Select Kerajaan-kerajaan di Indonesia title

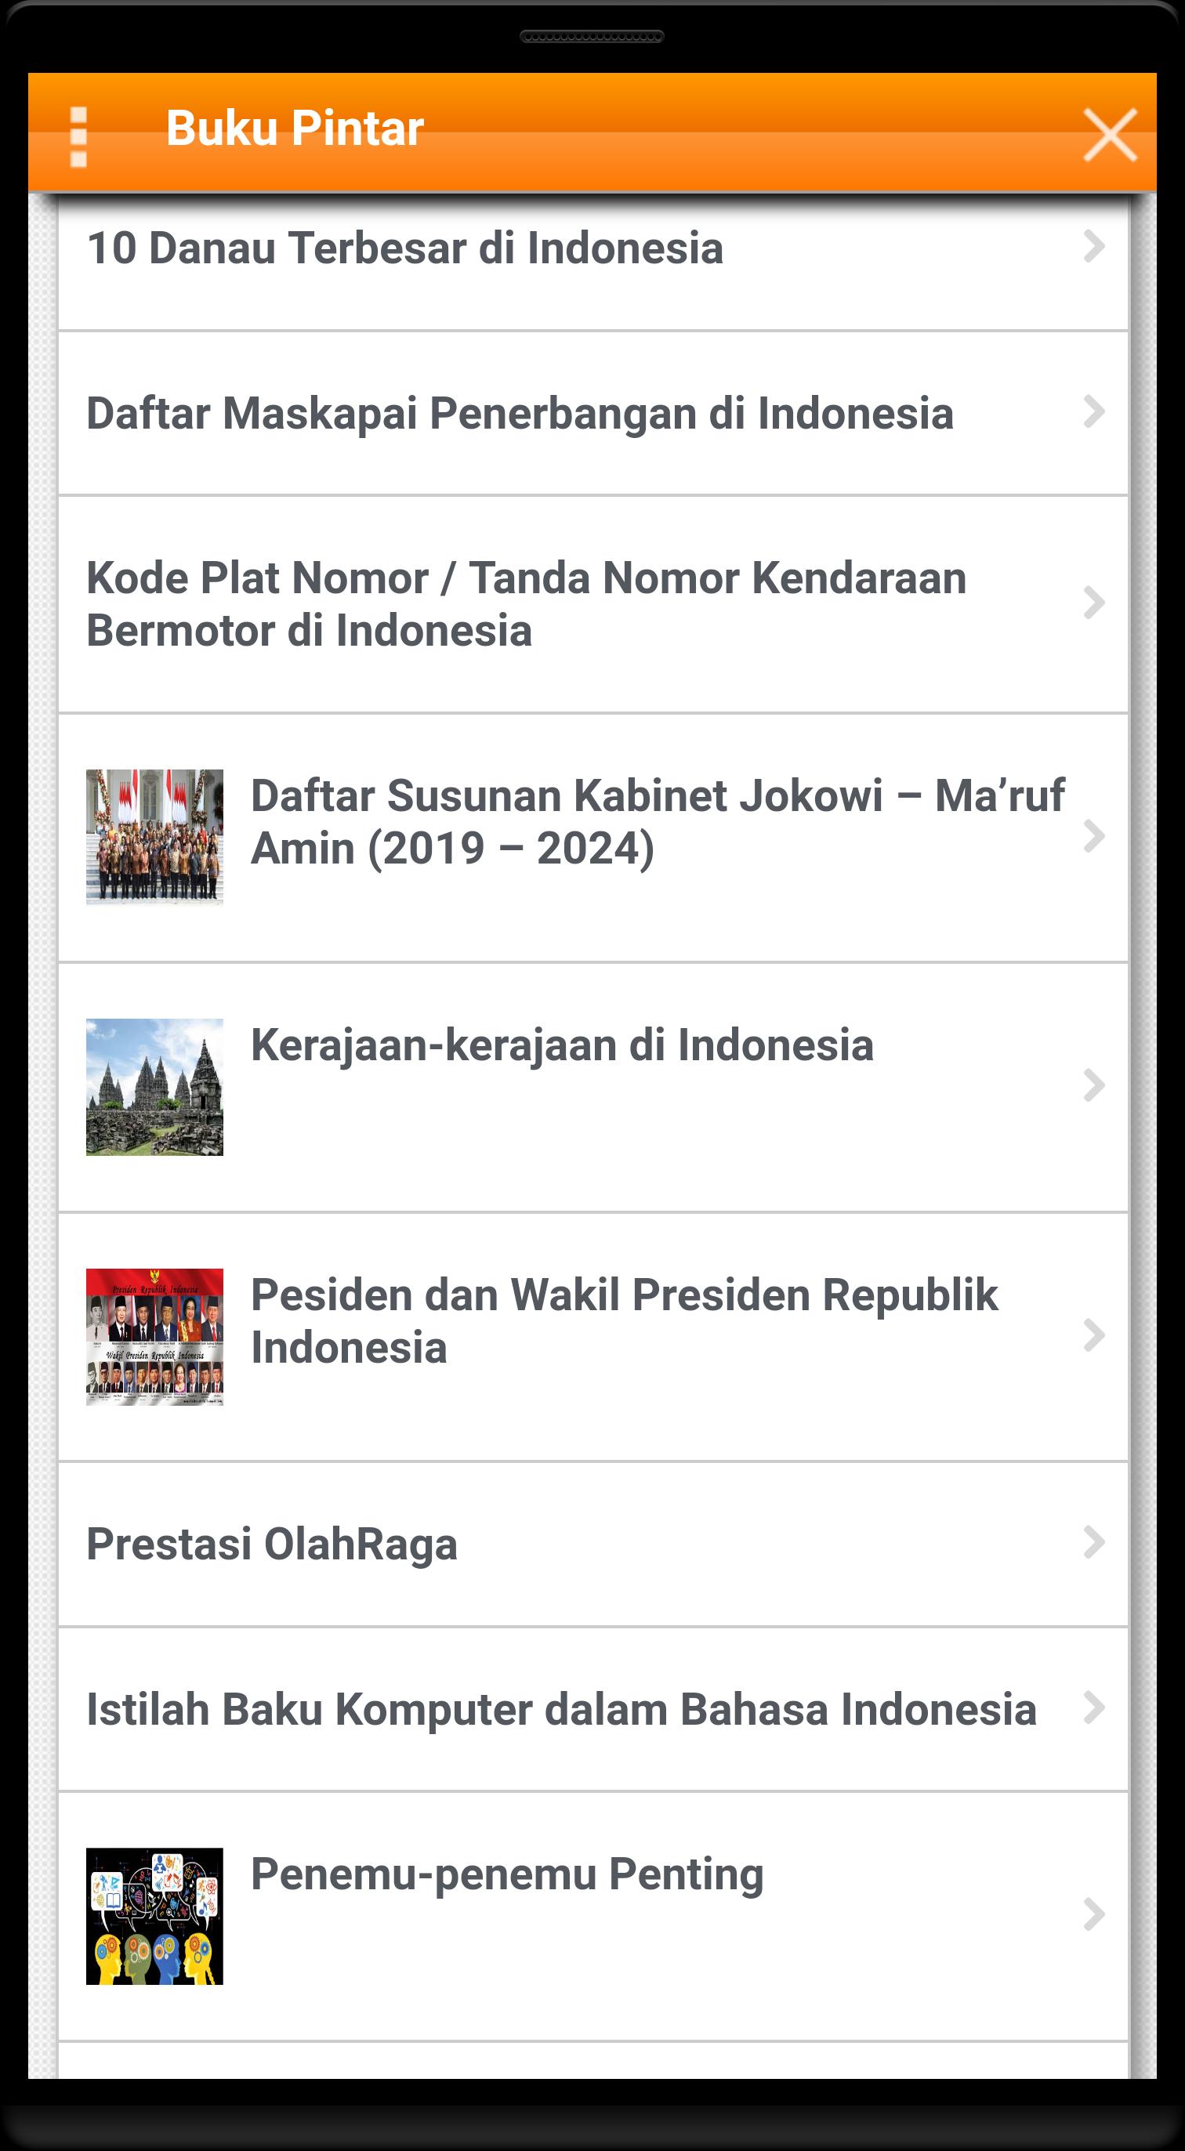pyautogui.click(x=562, y=1045)
